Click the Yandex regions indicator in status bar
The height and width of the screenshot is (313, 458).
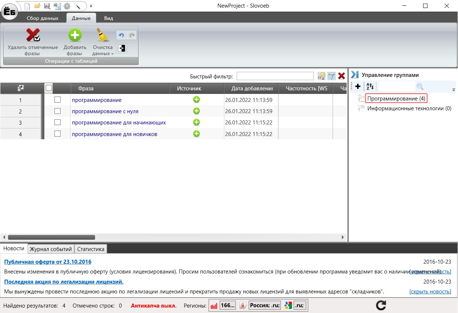pos(260,305)
